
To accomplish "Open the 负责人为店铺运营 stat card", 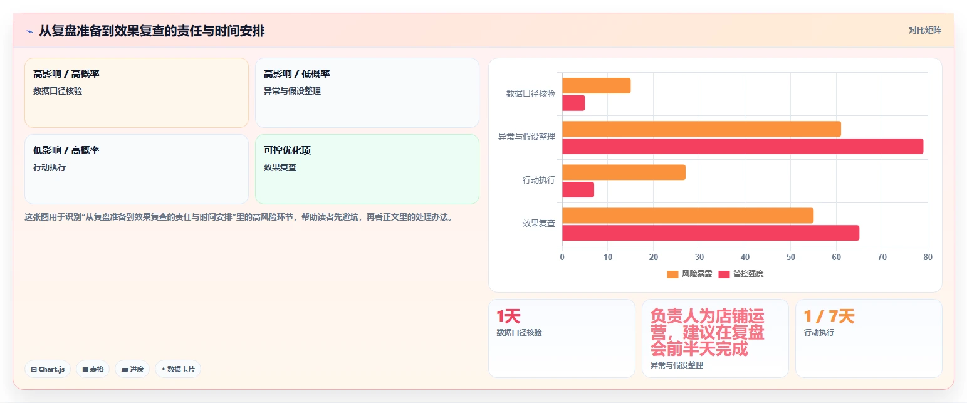I will 715,338.
